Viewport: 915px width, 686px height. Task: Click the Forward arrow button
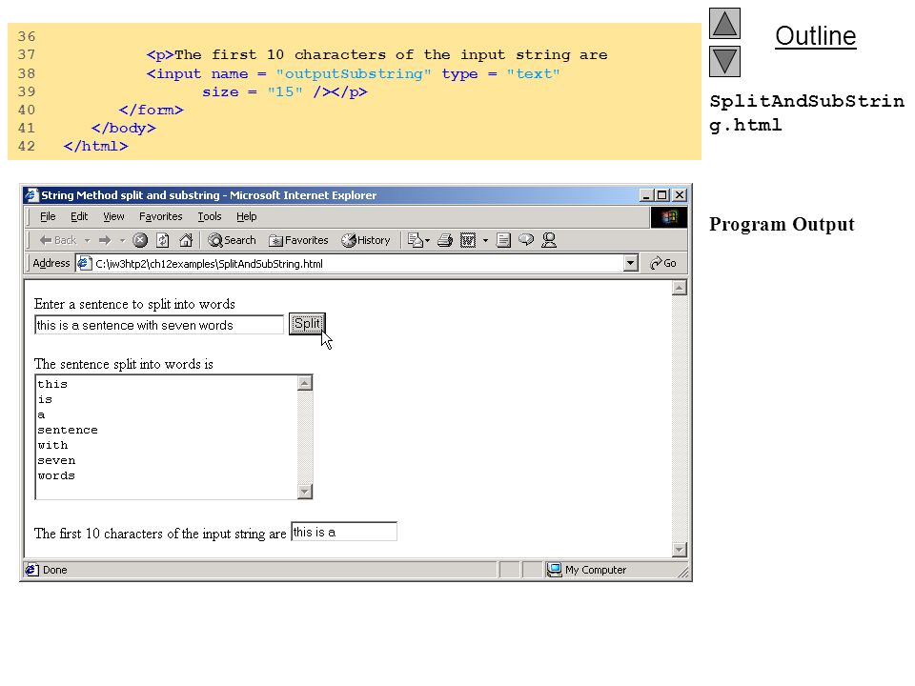[105, 240]
